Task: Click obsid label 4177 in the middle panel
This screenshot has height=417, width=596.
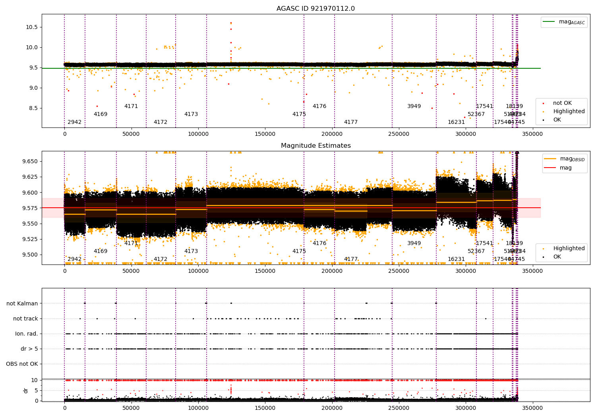Action: tap(351, 259)
